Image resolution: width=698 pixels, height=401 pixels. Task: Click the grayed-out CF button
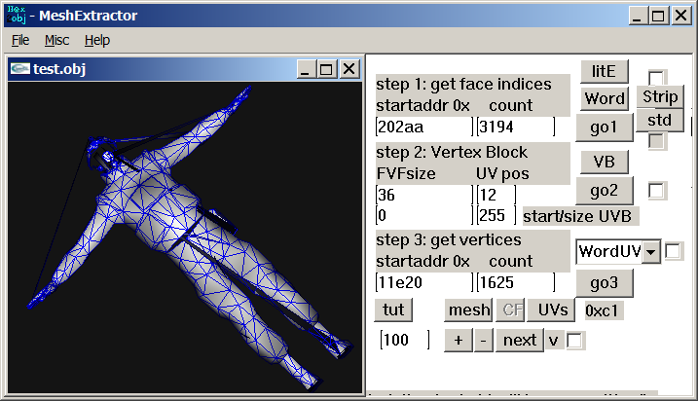point(510,310)
